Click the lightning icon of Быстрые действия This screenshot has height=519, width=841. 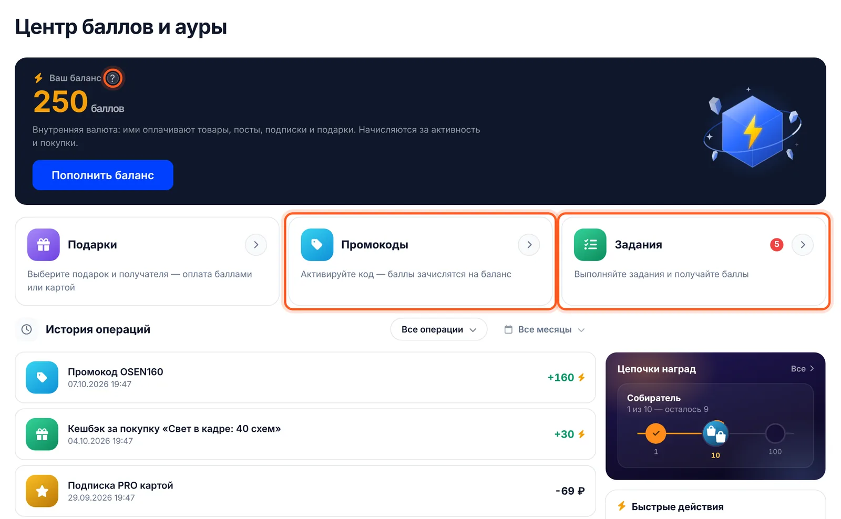point(622,506)
